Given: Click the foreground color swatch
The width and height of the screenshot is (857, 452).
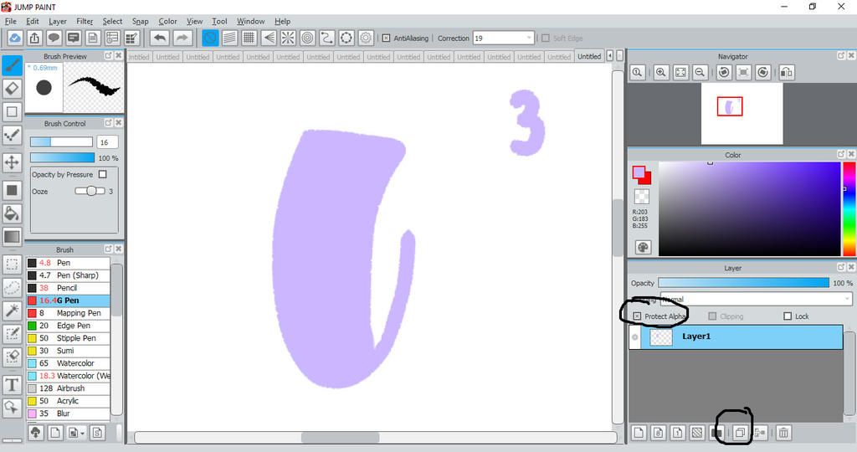Looking at the screenshot, I should tap(639, 172).
